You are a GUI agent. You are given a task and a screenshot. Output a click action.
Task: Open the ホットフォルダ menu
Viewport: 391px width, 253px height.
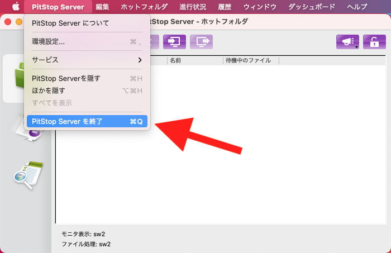coord(144,7)
